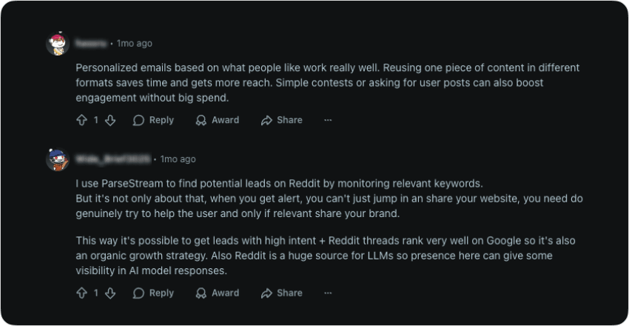This screenshot has height=326, width=629.
Task: Upvote the ParseStream comment
Action: click(x=81, y=293)
